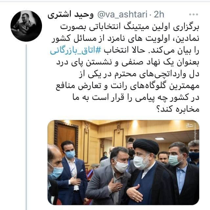The height and width of the screenshot is (210, 210).
Task: Open the hashtag #اتاق_بازرگانی
Action: 75,51
